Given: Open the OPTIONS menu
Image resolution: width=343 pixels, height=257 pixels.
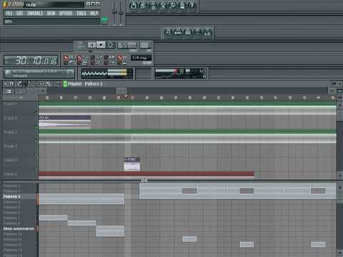Looking at the screenshot, I should 66,13.
